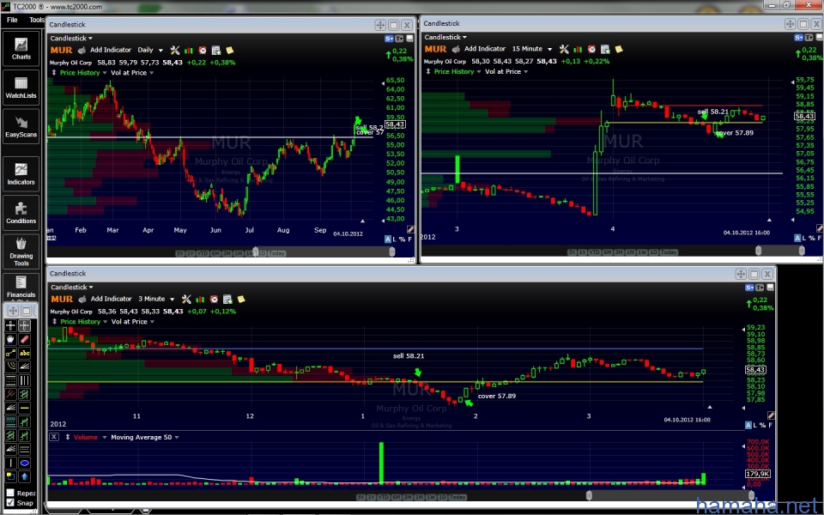Click Add Indicator in the 3 Minute chart

point(111,299)
